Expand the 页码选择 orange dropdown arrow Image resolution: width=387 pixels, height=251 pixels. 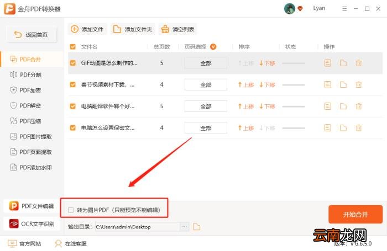click(213, 46)
